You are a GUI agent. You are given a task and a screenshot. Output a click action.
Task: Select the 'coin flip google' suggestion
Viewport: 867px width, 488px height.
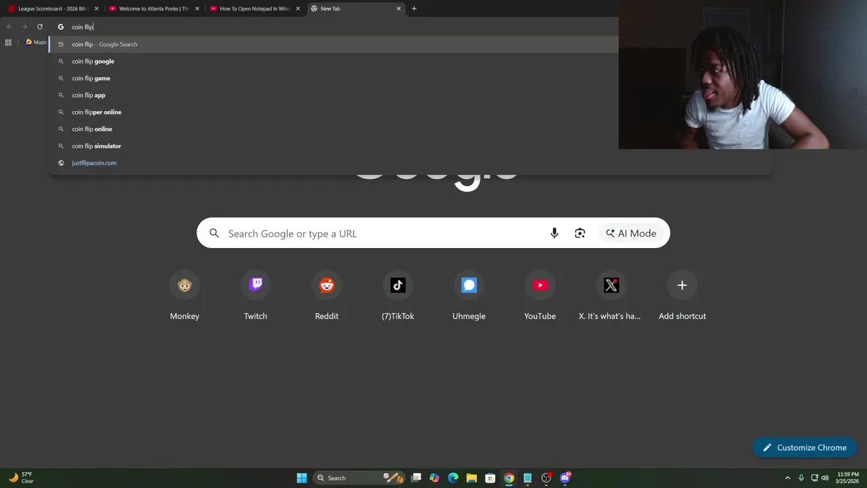point(410,61)
